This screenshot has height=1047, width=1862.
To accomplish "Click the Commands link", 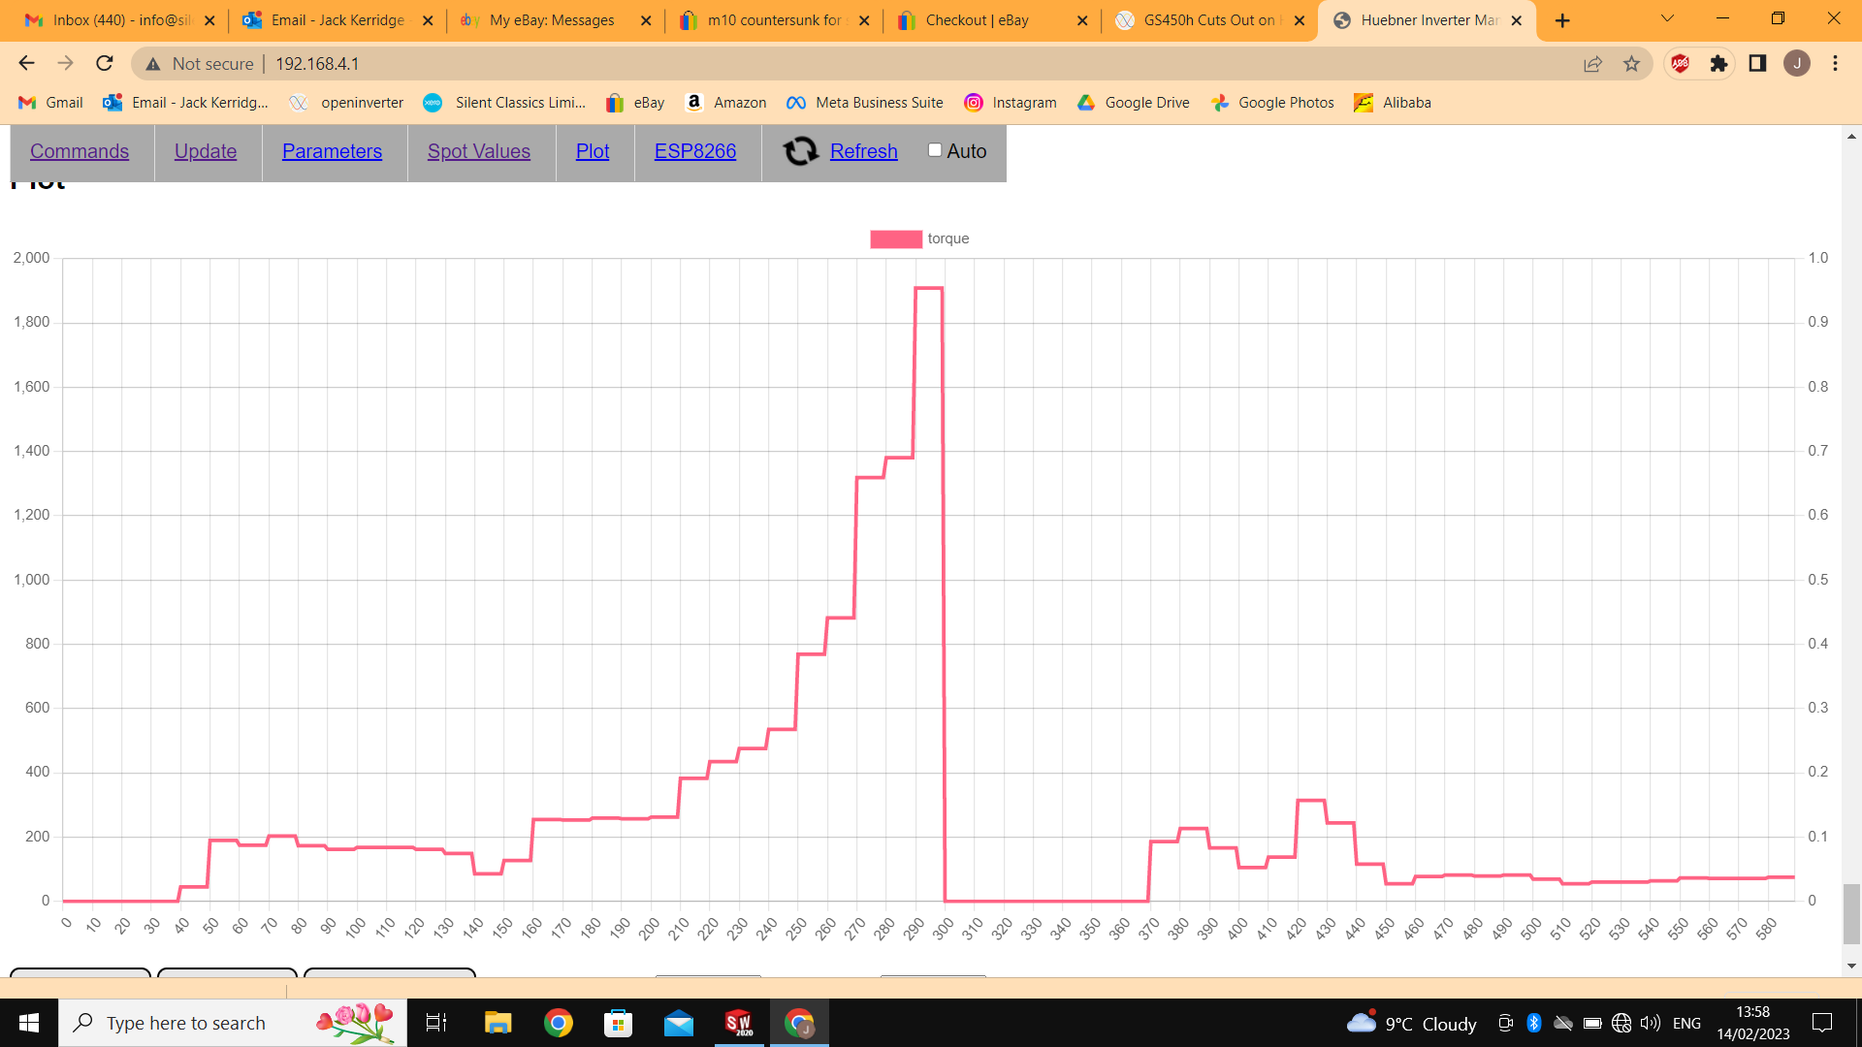I will tap(80, 151).
